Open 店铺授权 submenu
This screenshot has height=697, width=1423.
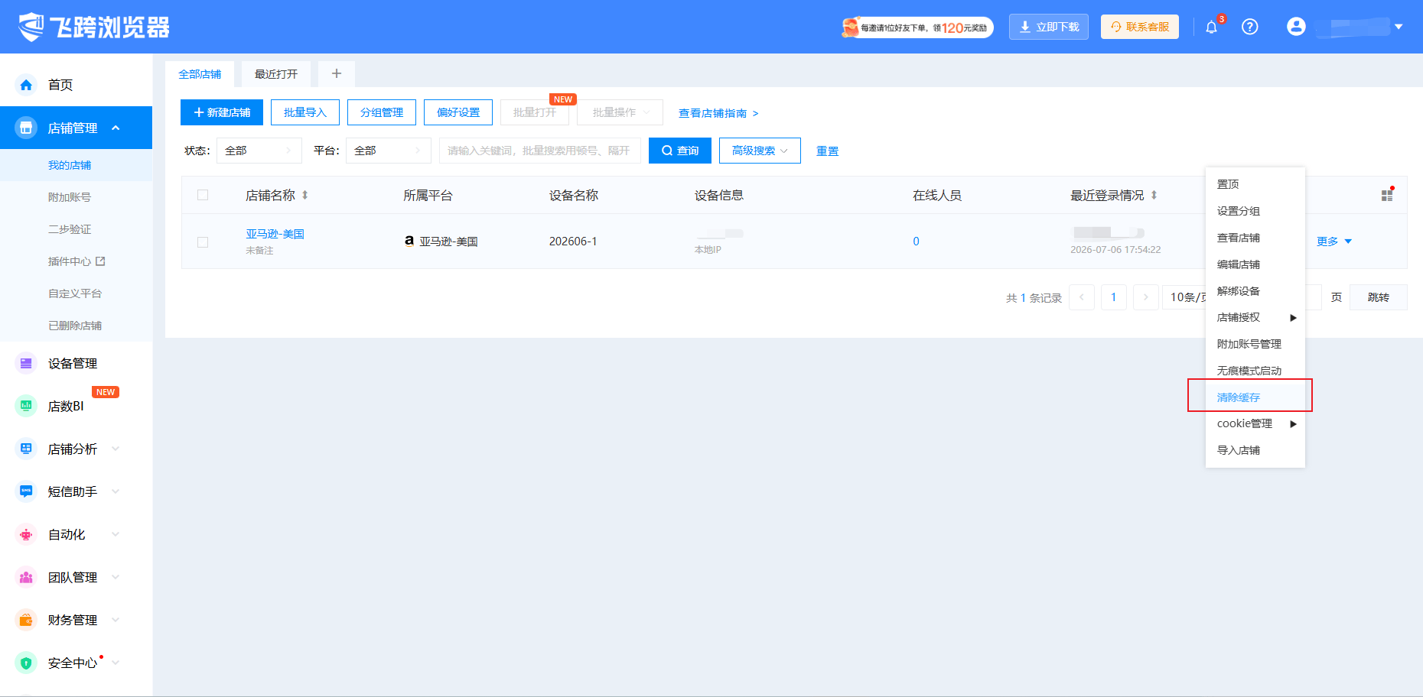[1255, 317]
